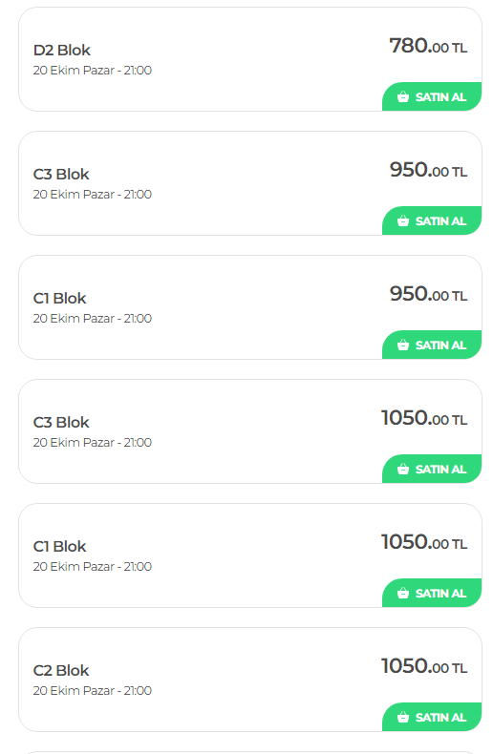The image size is (493, 754).
Task: Click basket icon on C3 Blok 1050 TL ticket
Action: (403, 470)
